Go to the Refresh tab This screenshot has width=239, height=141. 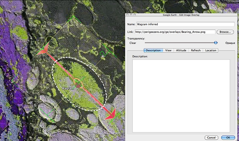196,50
